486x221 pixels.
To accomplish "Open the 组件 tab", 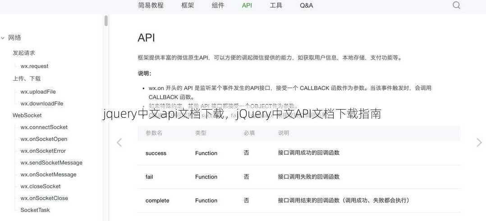I will (x=218, y=5).
